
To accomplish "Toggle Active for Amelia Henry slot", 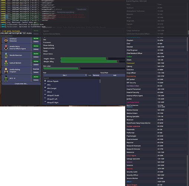I will [x=36, y=46].
